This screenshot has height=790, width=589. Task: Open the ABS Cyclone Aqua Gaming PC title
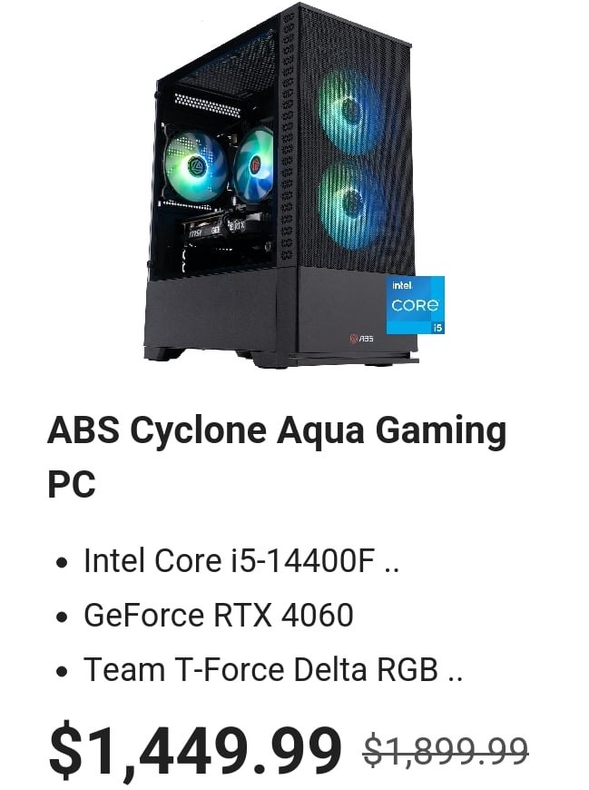coord(277,457)
